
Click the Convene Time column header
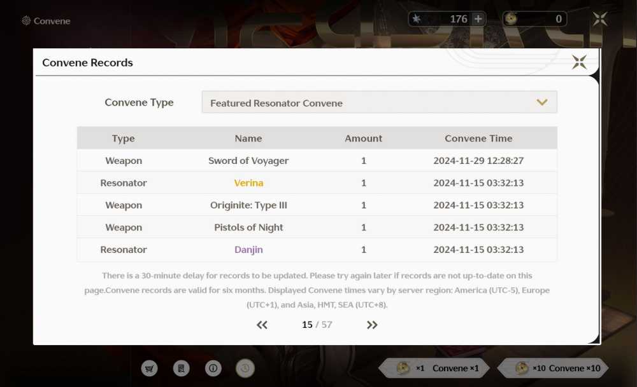478,138
